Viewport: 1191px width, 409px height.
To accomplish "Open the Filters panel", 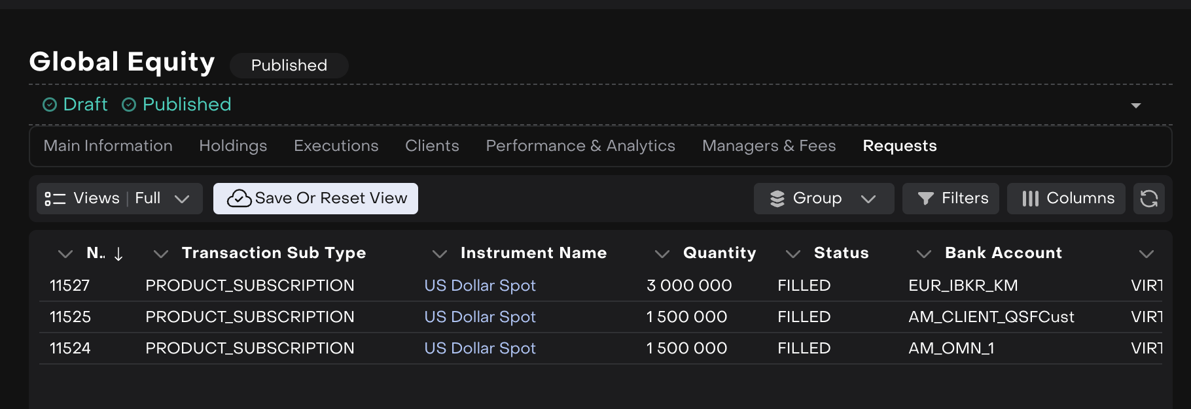I will coord(951,199).
